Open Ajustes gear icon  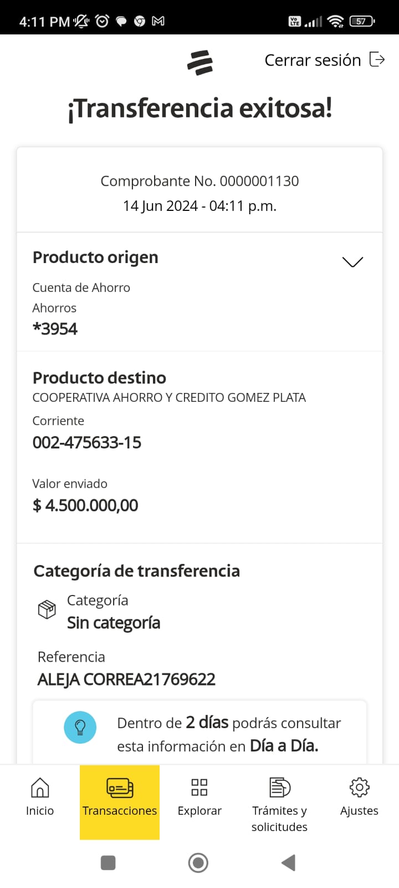[359, 787]
